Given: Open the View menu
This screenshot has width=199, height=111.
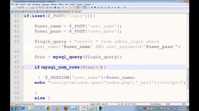Looking at the screenshot, I should click(29, 4).
